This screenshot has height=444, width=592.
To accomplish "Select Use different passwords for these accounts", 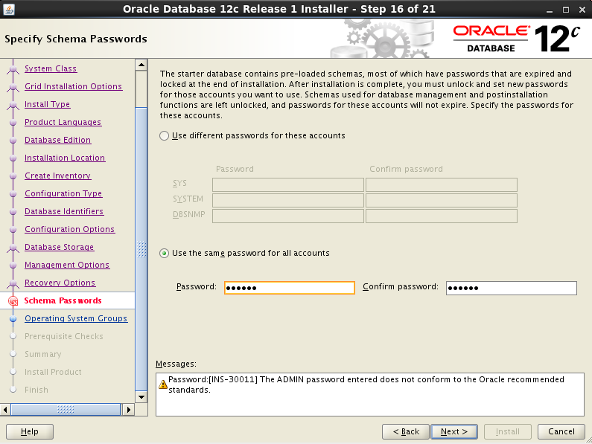I will (x=164, y=136).
